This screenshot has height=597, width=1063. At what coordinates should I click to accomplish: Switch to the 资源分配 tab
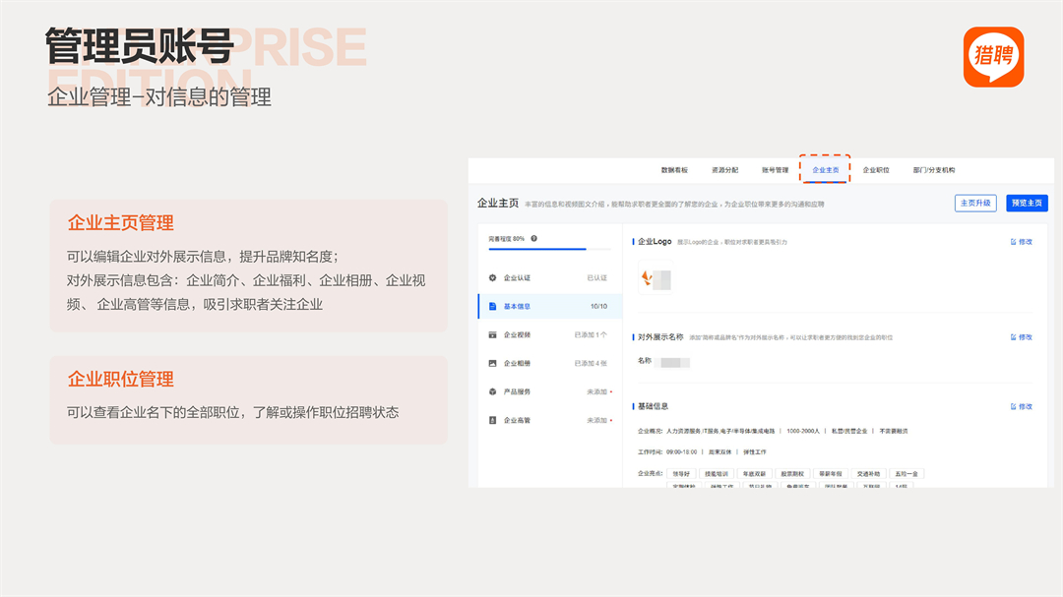[x=724, y=170]
